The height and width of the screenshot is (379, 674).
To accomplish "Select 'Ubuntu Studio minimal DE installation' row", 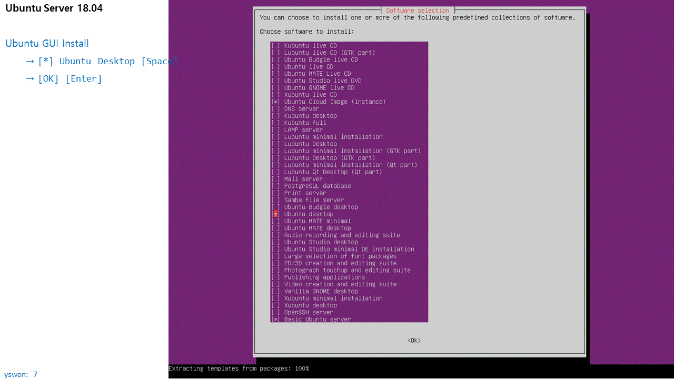I will (x=349, y=249).
